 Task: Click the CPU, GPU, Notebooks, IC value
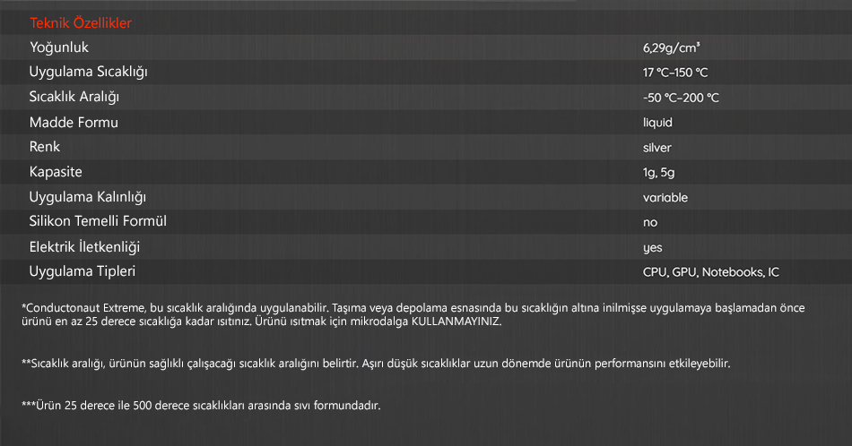[x=710, y=272]
